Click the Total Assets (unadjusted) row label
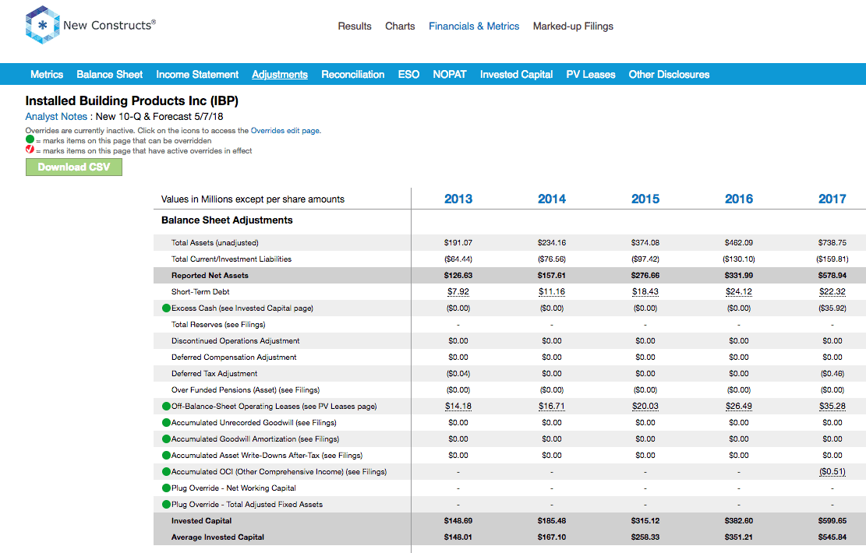The image size is (866, 553). 215,243
